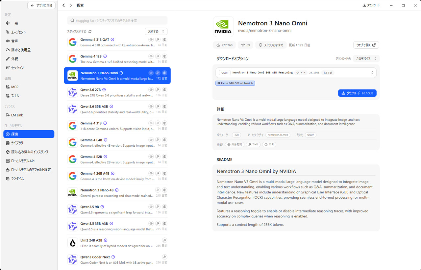Click the アプリに戻る button

[41, 6]
